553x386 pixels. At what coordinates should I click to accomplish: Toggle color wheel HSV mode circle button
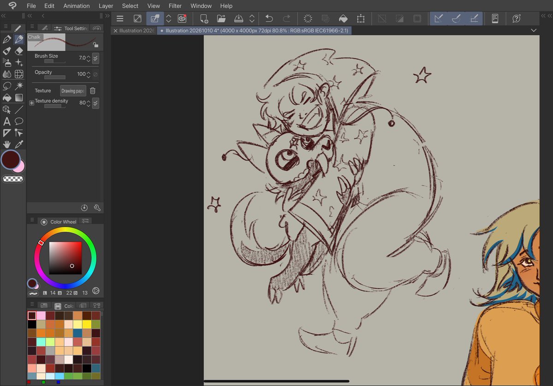[x=95, y=291]
